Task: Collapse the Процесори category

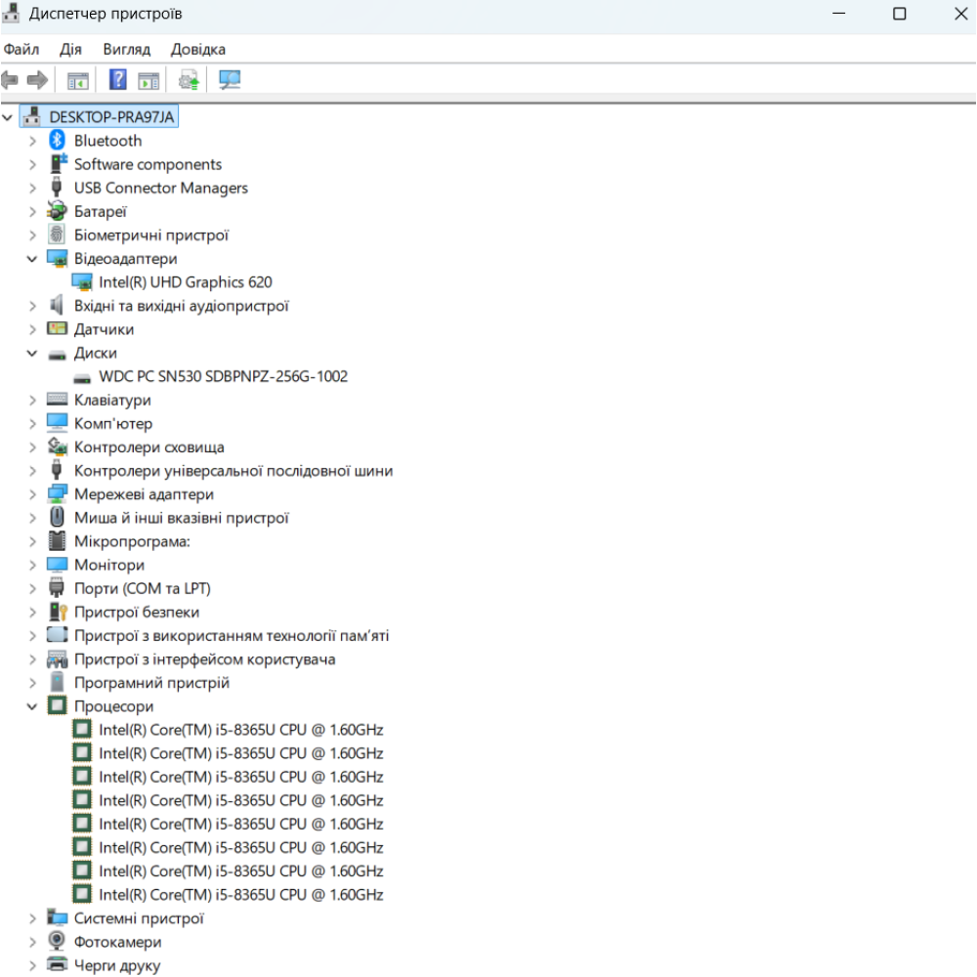Action: click(32, 706)
